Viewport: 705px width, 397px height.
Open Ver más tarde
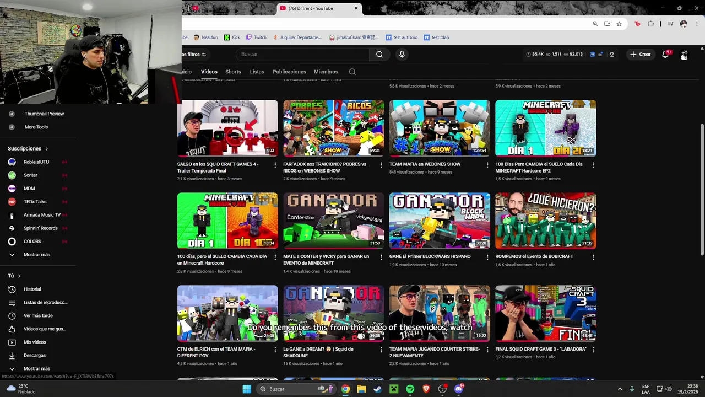37,315
